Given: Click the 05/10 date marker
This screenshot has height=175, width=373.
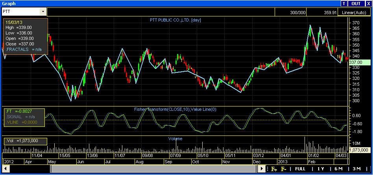Looking at the screenshot, I should (203, 156).
